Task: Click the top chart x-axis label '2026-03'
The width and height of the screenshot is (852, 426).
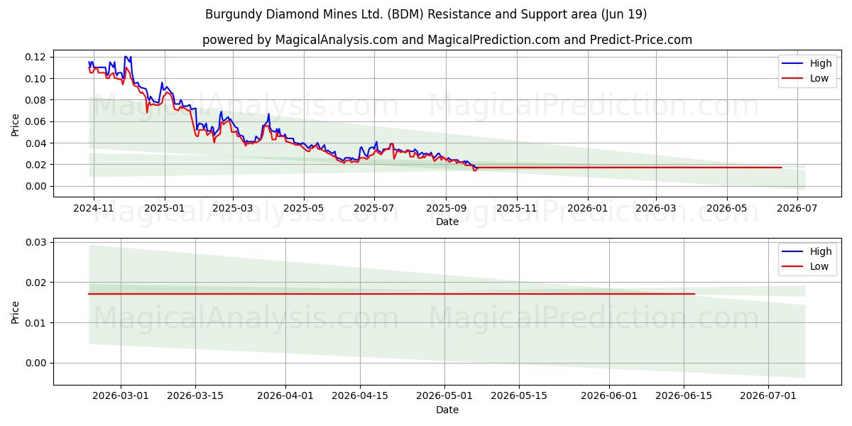Action: (x=656, y=209)
